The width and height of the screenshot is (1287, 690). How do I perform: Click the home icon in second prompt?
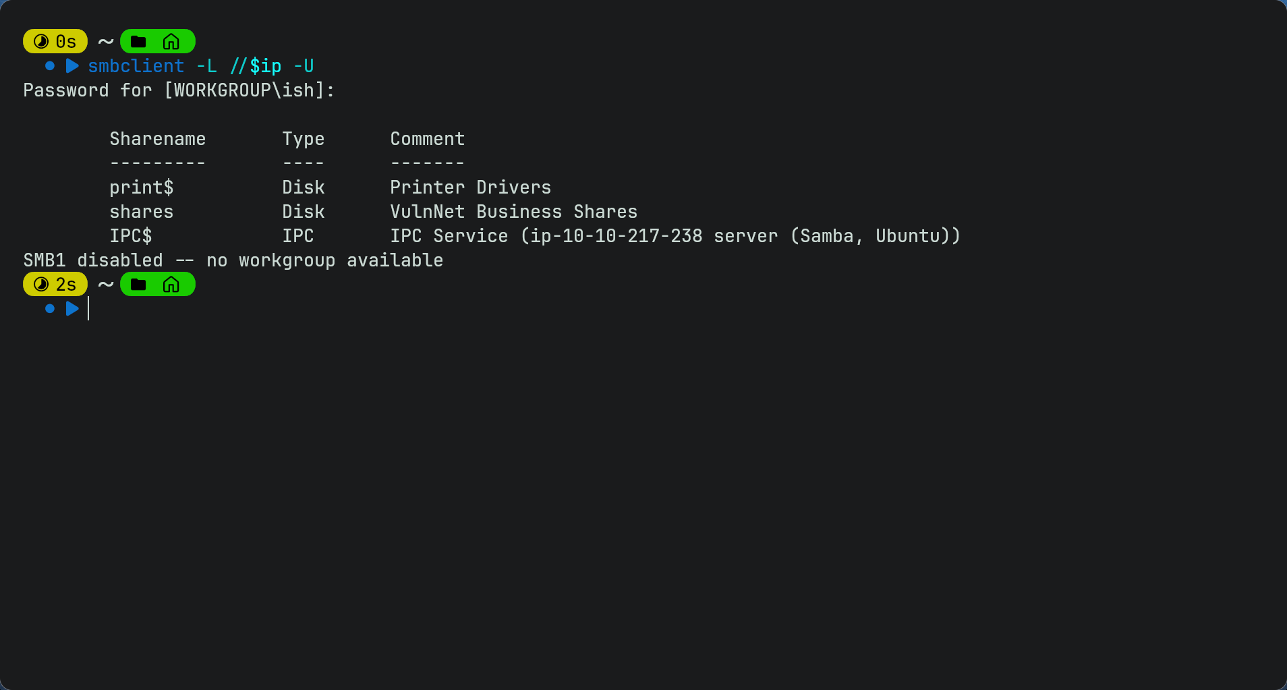(171, 285)
